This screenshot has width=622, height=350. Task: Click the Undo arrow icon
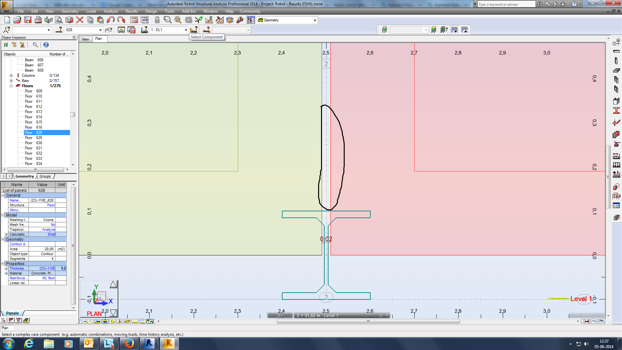click(111, 20)
